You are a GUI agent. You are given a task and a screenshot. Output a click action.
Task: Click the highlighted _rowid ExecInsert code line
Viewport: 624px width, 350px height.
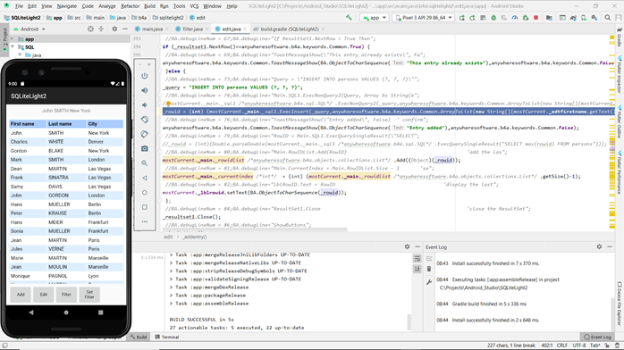[388, 112]
